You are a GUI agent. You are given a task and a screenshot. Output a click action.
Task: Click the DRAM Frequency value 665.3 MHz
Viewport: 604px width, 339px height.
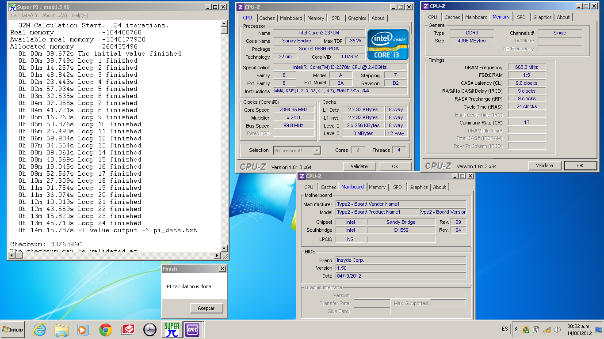tap(527, 67)
